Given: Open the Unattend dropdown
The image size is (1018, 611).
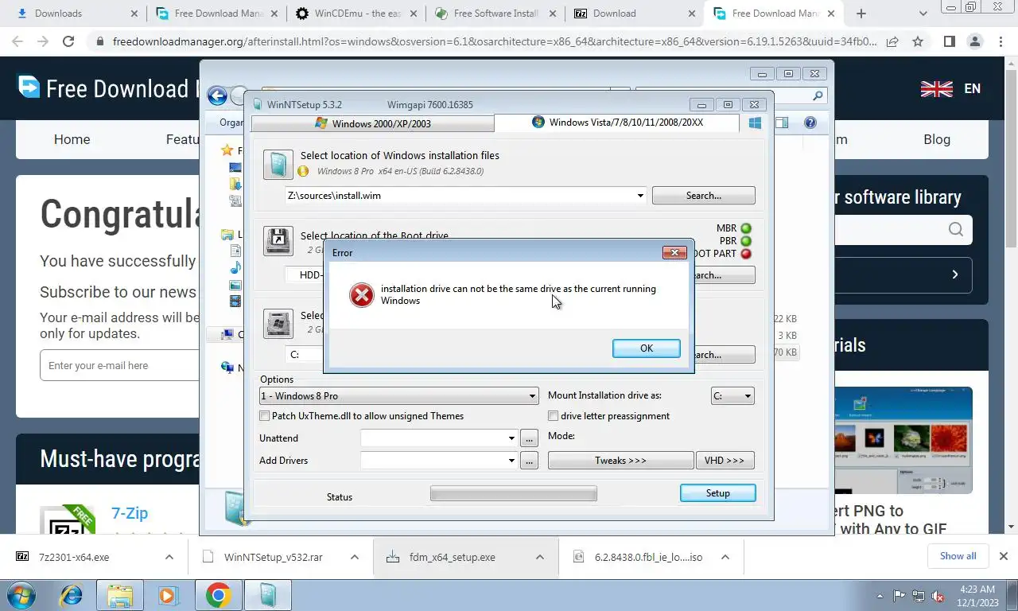Looking at the screenshot, I should [x=511, y=438].
